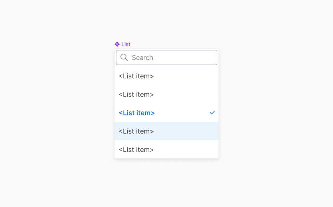Screen dimensions: 333x207
Task: Select the last list item at bottom
Action: (x=136, y=149)
